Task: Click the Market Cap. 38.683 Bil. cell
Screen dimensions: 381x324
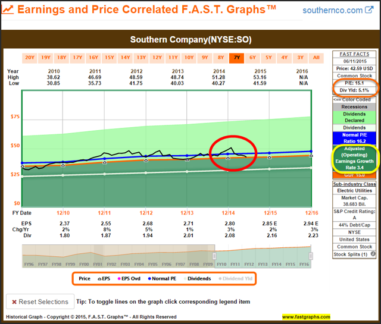Action: point(354,201)
